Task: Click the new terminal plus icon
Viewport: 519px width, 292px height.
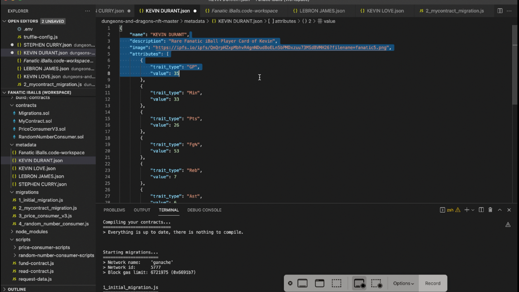Action: (x=467, y=210)
